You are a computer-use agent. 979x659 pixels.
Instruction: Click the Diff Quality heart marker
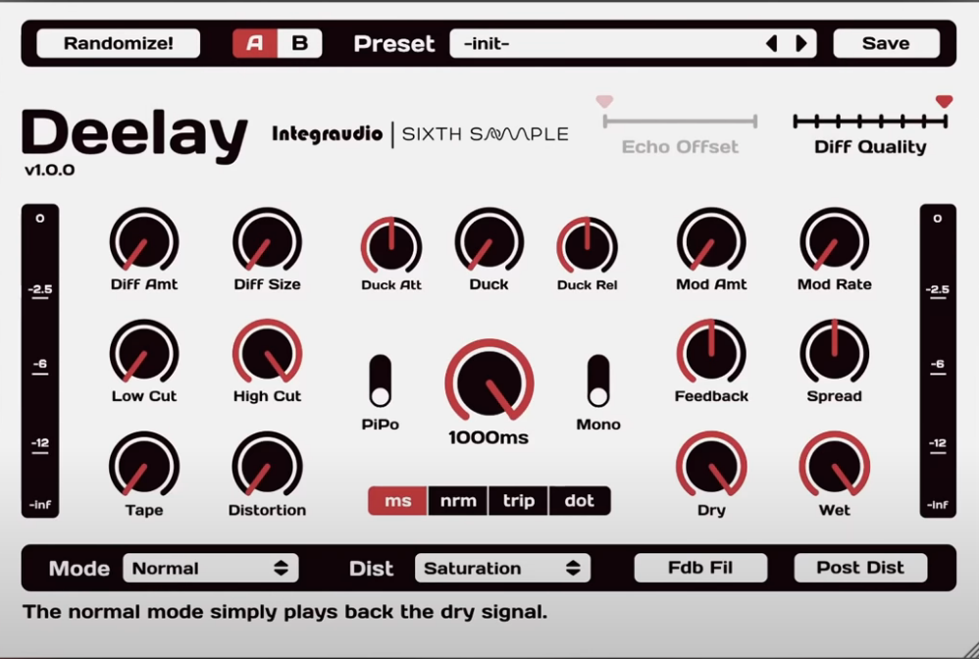[x=944, y=101]
